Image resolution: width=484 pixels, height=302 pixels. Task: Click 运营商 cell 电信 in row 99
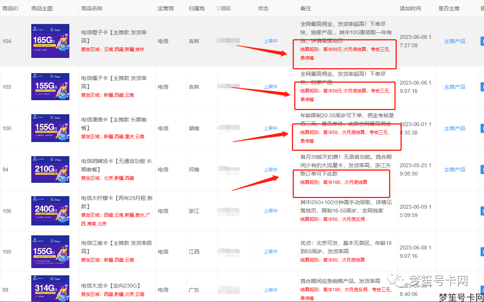[x=163, y=290]
